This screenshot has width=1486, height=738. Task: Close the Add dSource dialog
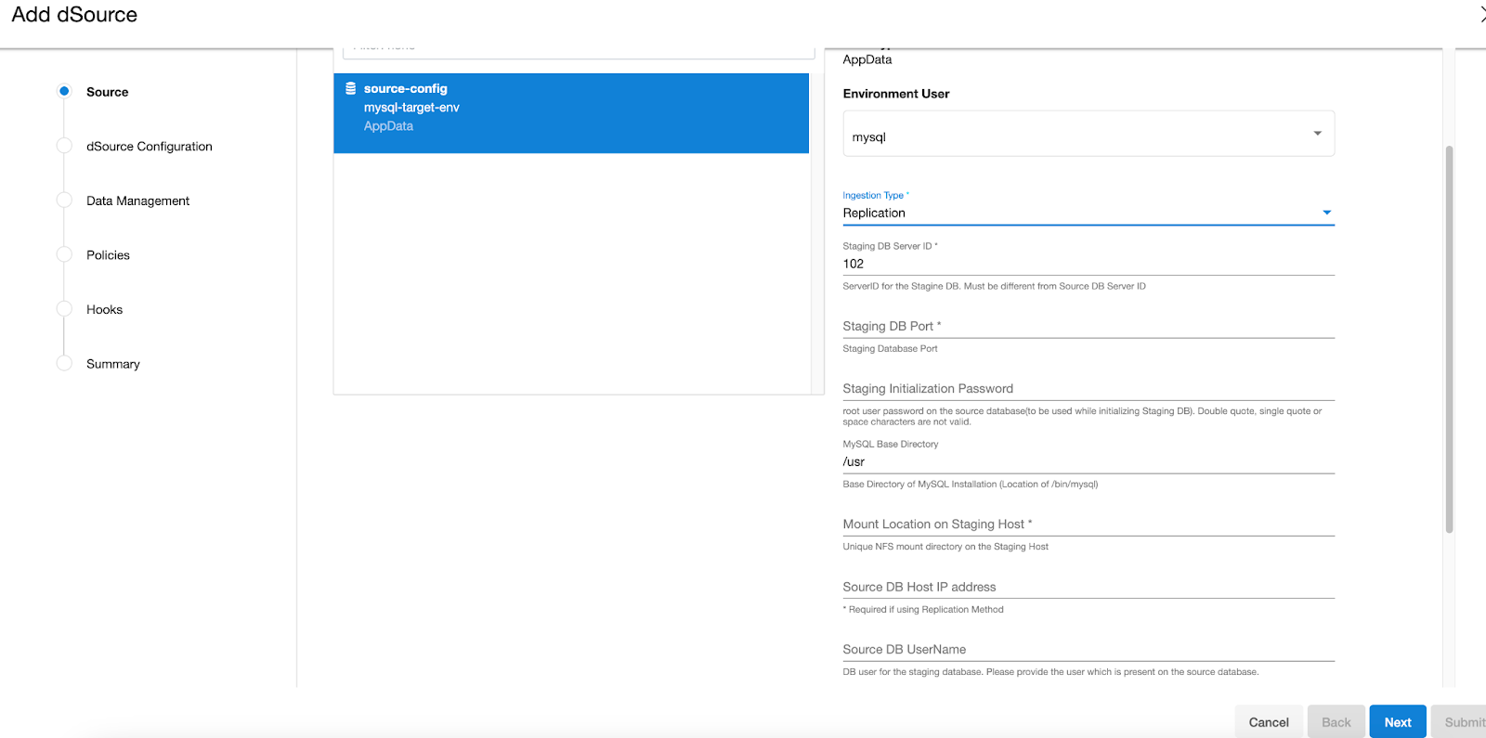coord(1480,14)
